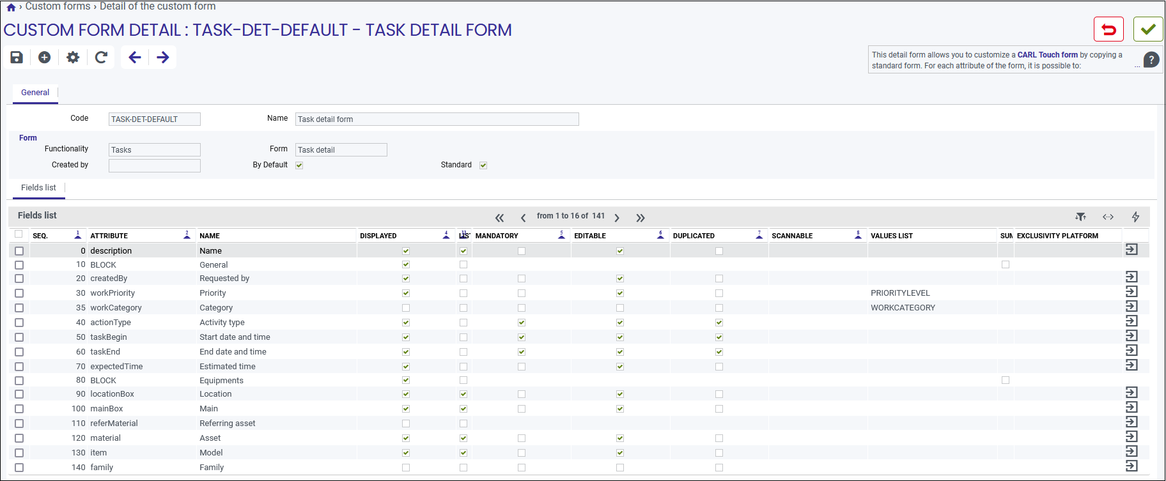Open the General tab
Screen dimensions: 1166x481
click(35, 93)
